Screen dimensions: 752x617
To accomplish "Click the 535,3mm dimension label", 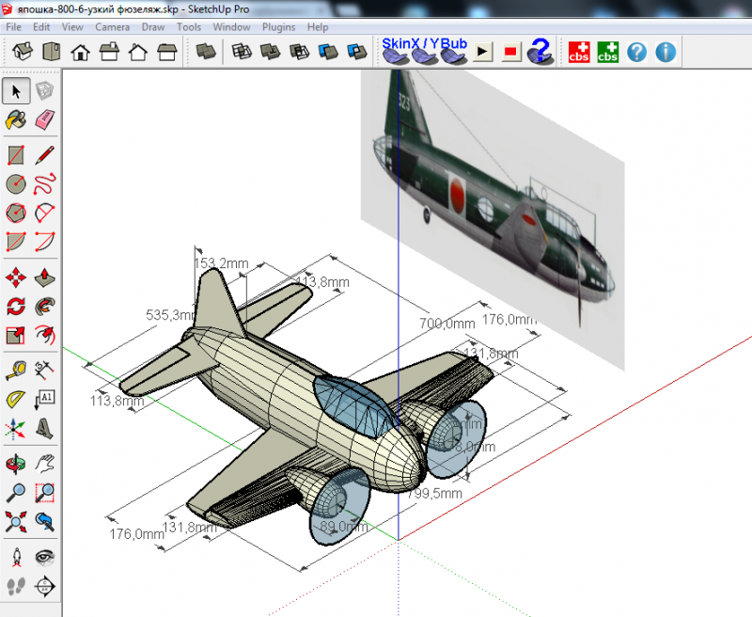I will click(x=170, y=315).
